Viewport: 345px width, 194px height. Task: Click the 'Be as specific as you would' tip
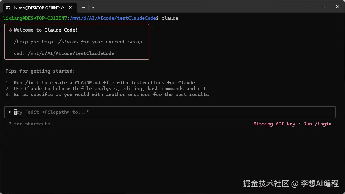(111, 95)
